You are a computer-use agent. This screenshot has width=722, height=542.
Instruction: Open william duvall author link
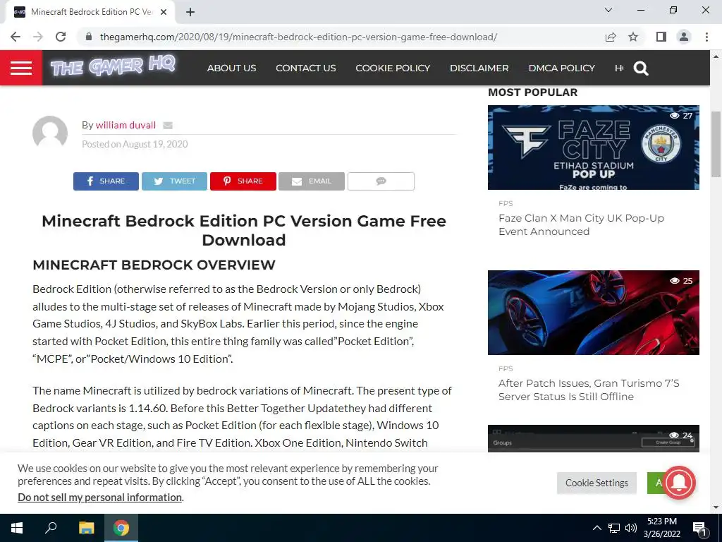click(126, 125)
